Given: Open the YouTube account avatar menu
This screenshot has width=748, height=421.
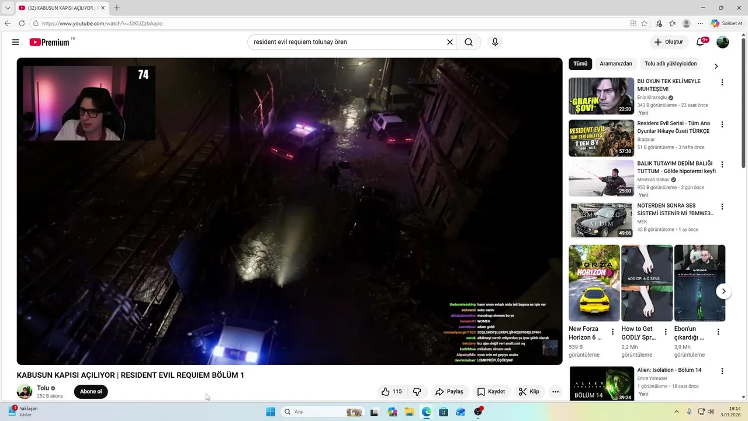Looking at the screenshot, I should [723, 42].
